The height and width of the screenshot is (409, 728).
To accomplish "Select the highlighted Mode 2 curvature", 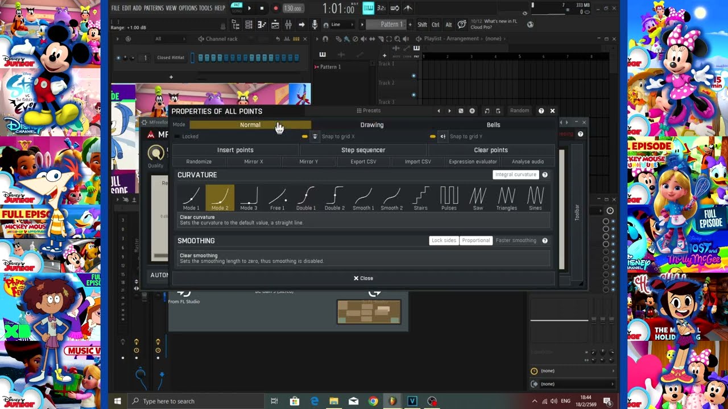I will pos(220,198).
